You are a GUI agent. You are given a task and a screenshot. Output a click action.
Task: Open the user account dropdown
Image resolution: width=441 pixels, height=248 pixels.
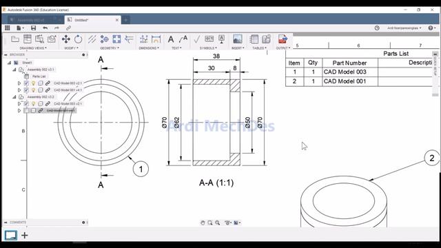pyautogui.click(x=404, y=28)
